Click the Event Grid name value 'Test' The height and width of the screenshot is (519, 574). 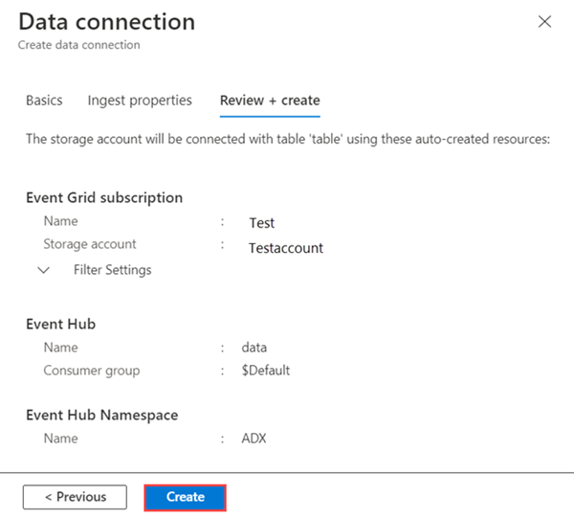261,223
